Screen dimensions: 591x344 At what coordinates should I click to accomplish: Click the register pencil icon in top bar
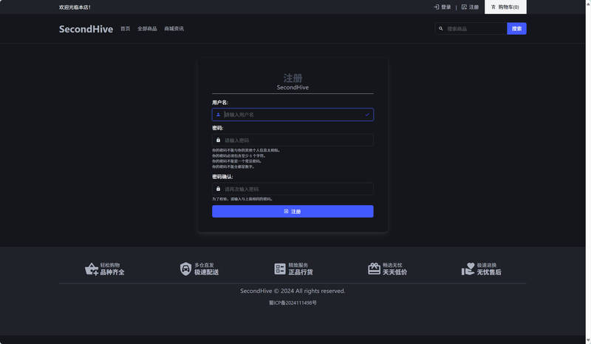click(464, 7)
